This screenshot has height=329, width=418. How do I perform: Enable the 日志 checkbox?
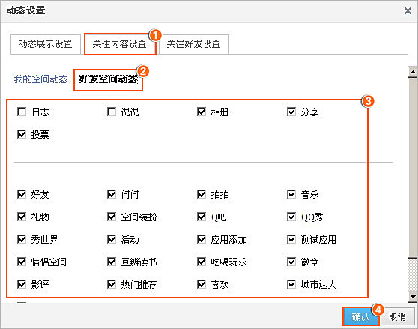[22, 112]
